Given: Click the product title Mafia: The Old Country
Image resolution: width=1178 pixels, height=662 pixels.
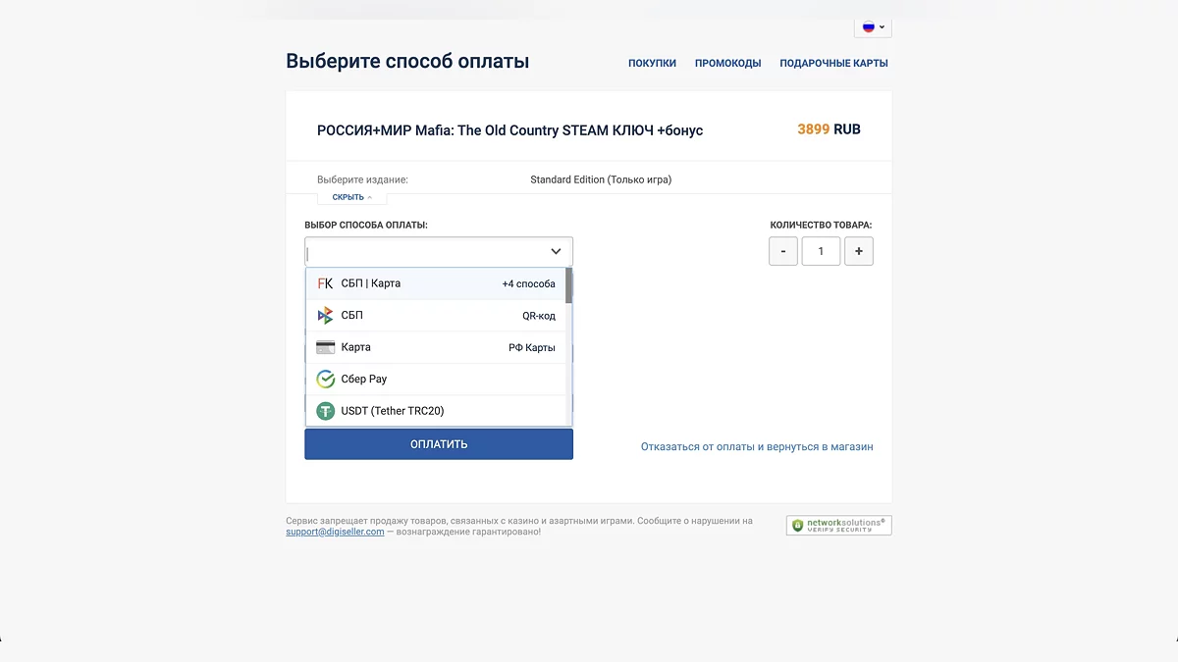Looking at the screenshot, I should tap(509, 130).
